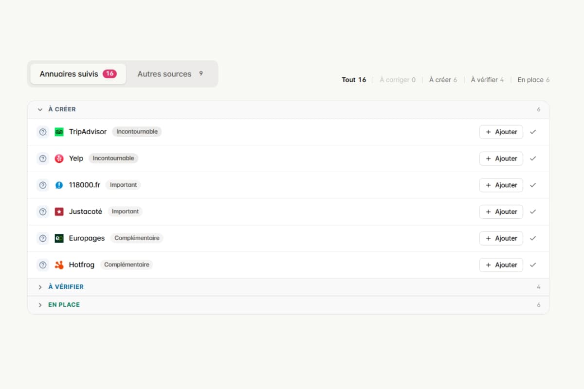Click the À CRÉER section title

[x=62, y=109]
